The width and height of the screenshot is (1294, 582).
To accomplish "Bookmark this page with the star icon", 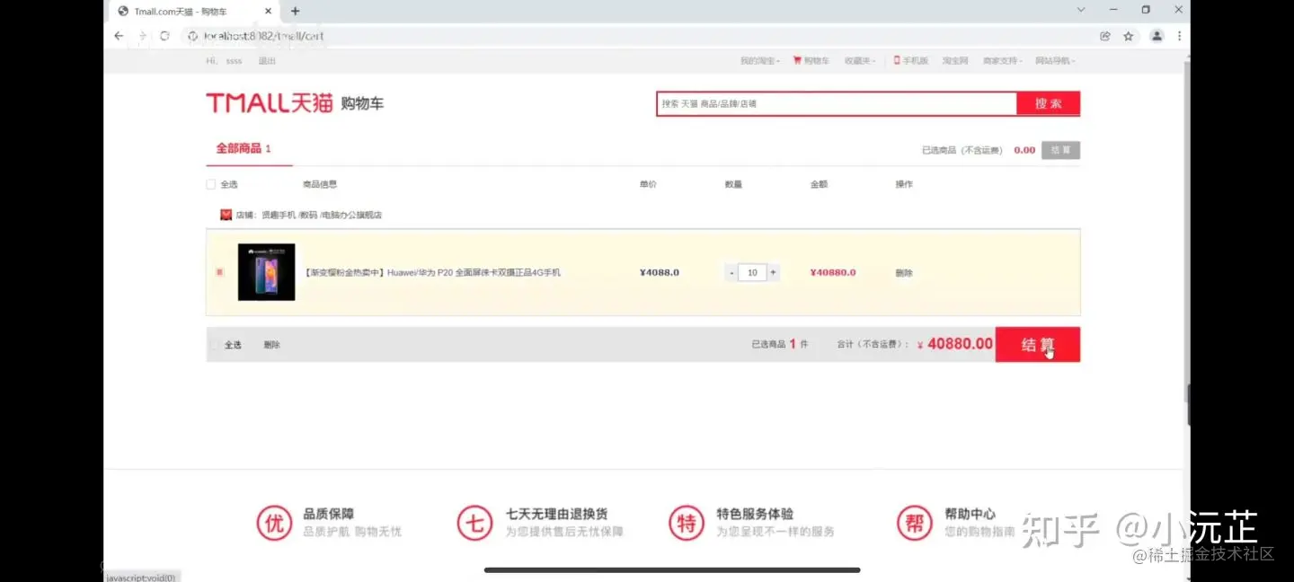I will [x=1129, y=36].
